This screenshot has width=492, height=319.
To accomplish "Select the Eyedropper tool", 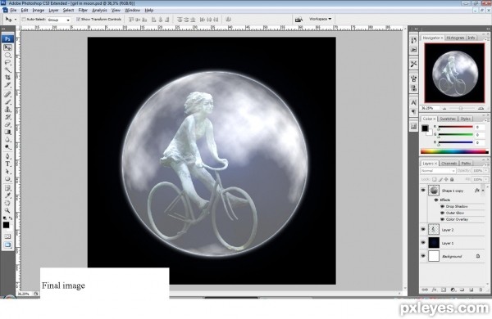I will click(x=7, y=195).
